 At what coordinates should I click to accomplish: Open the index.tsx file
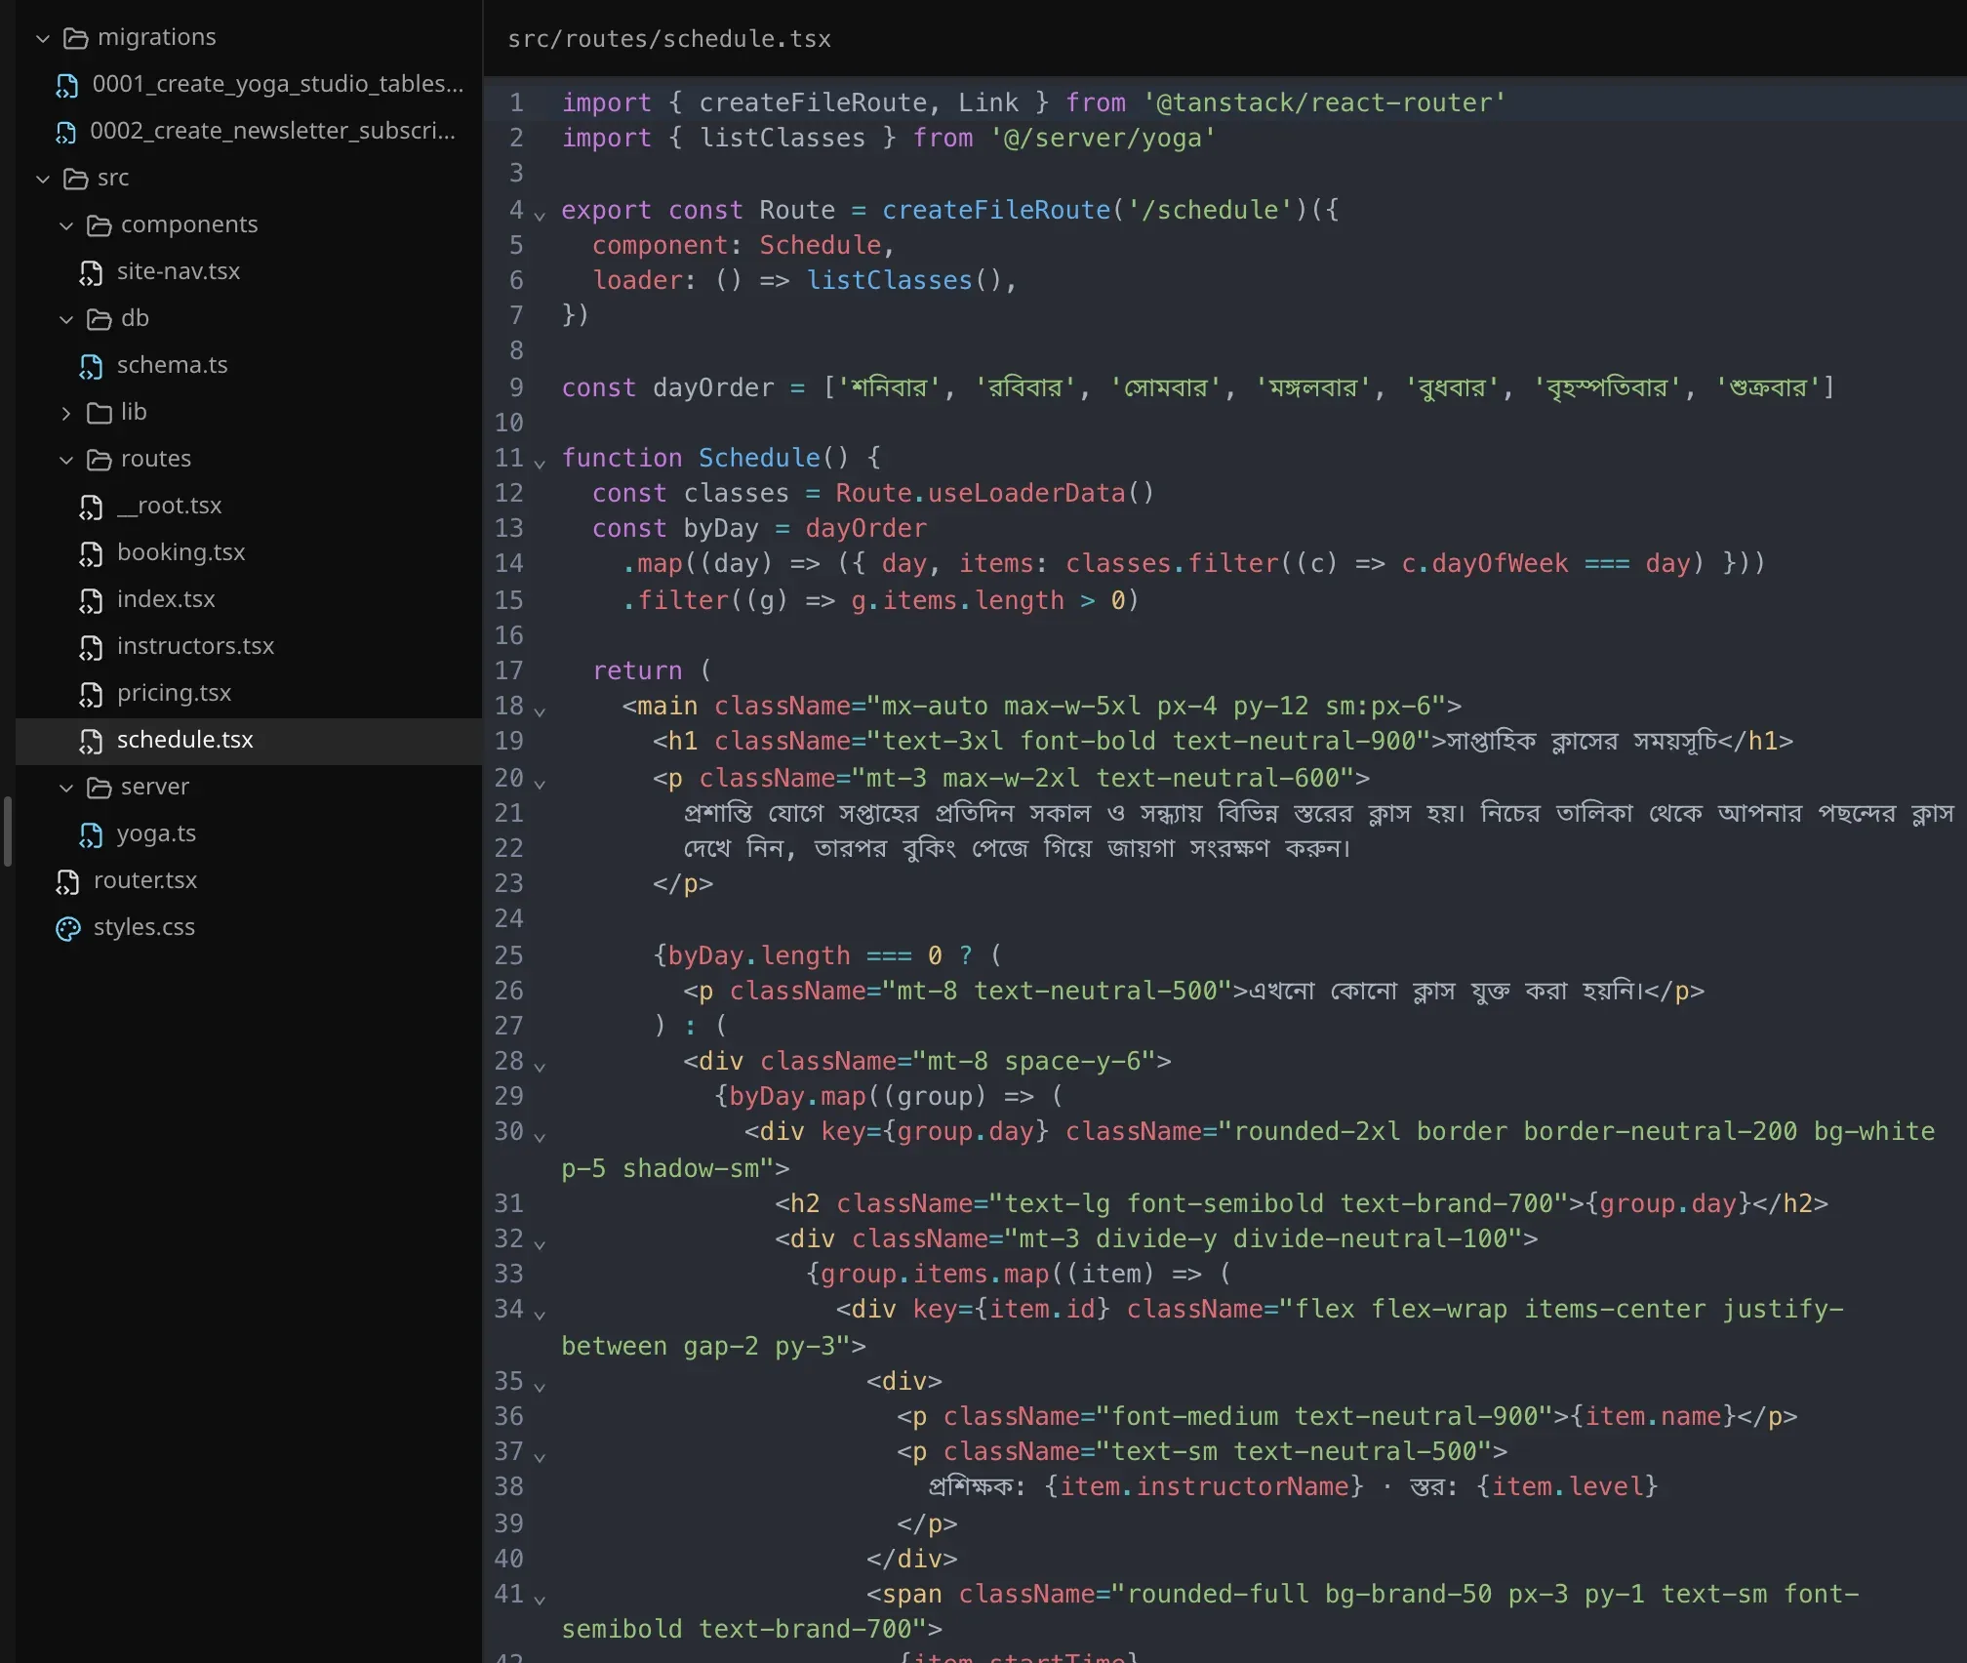coord(249,599)
